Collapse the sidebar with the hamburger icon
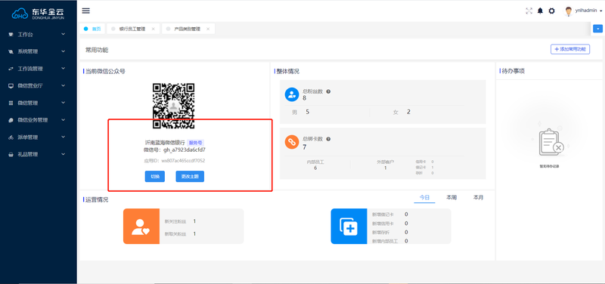 [86, 11]
